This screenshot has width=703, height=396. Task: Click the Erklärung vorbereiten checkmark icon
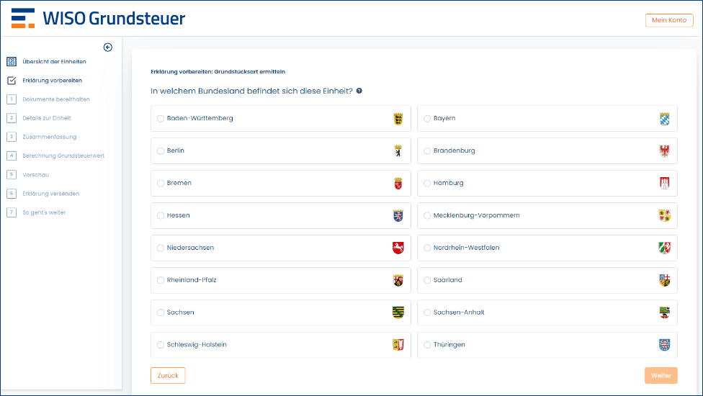click(12, 81)
